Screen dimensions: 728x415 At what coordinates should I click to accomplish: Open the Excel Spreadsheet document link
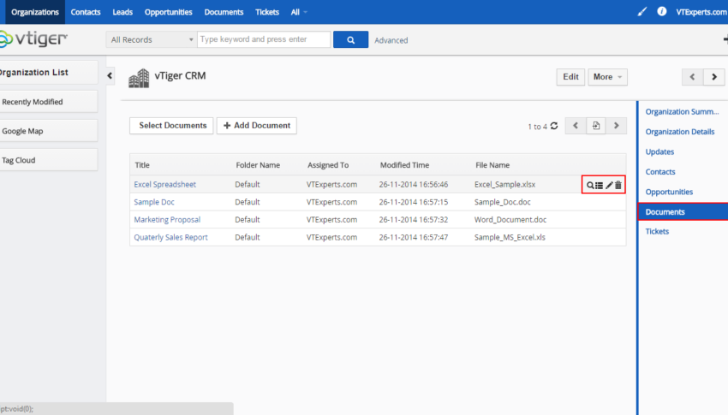[x=164, y=185]
